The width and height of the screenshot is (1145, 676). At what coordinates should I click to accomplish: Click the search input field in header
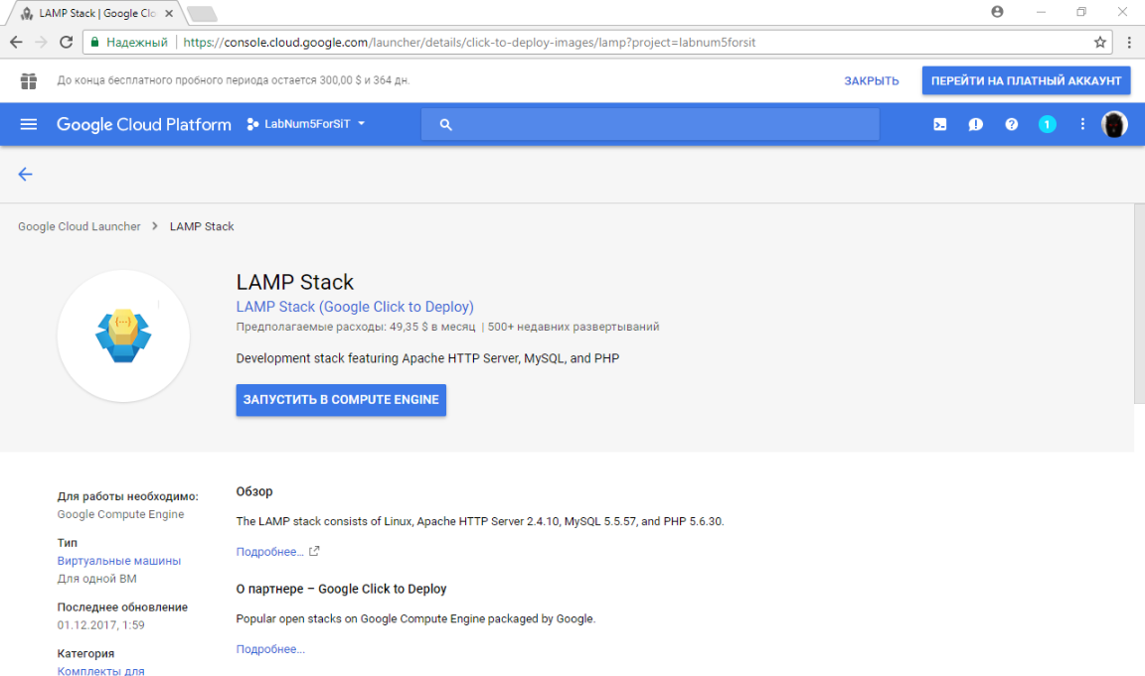(x=650, y=125)
